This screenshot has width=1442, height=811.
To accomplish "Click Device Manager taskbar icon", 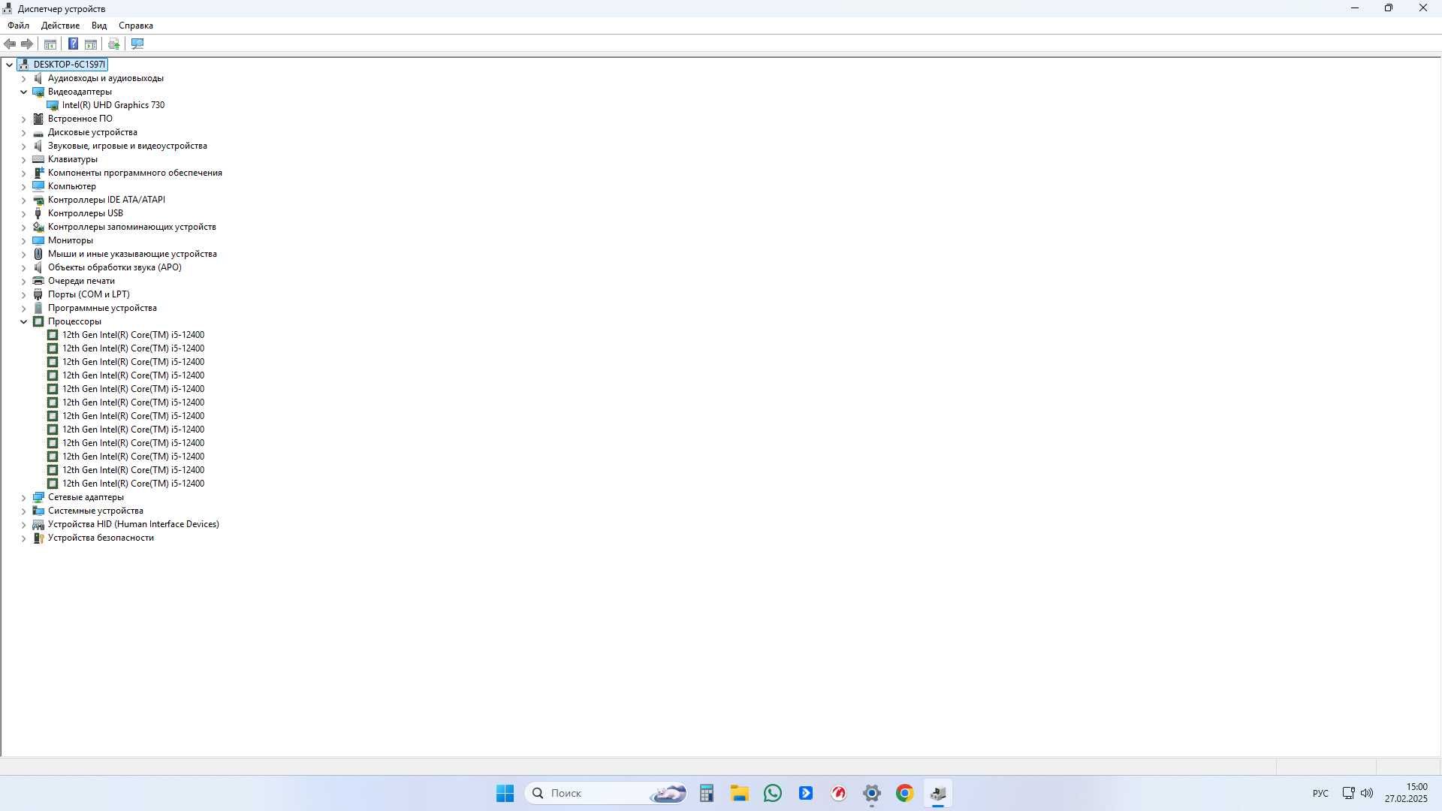I will [938, 793].
